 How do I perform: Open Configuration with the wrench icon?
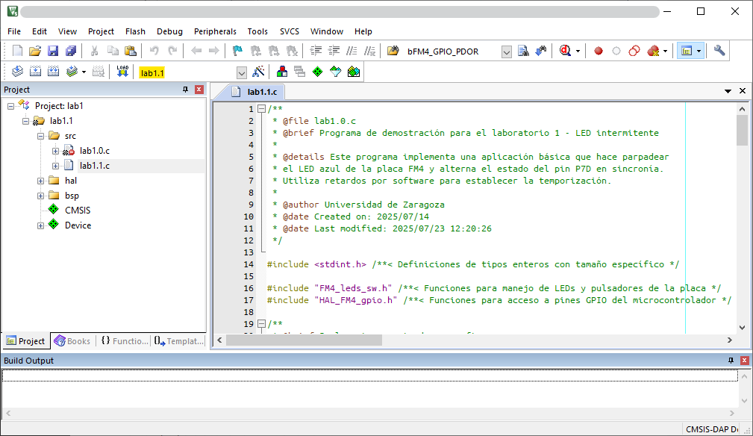point(719,52)
